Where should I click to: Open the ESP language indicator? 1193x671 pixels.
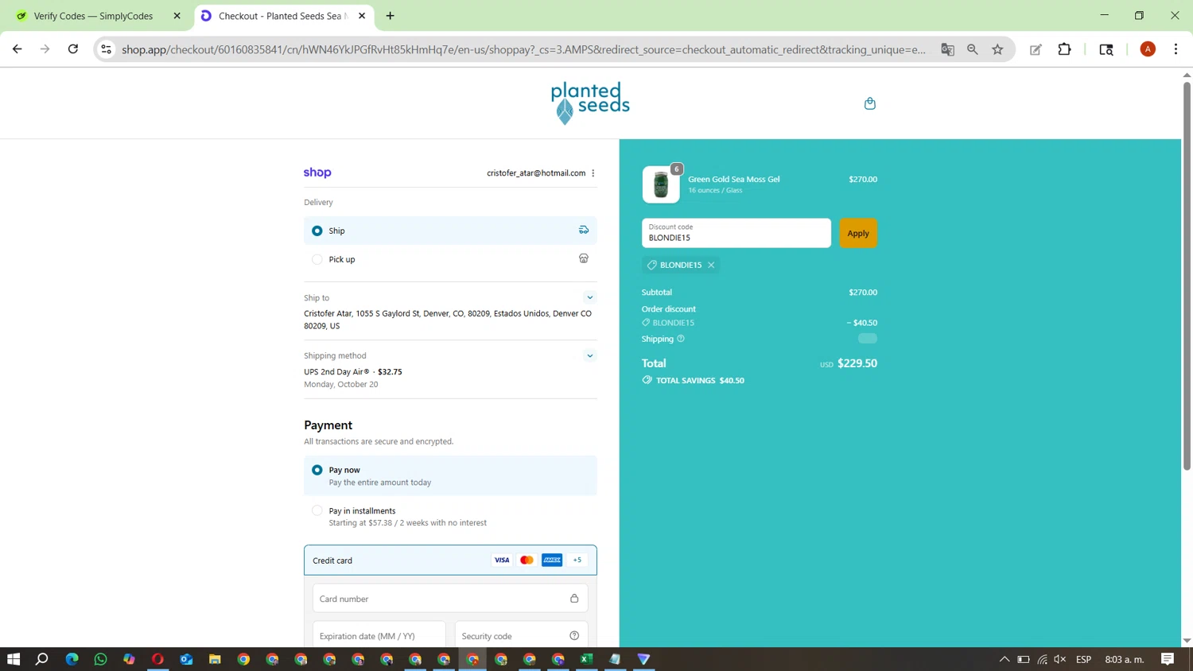[1083, 659]
